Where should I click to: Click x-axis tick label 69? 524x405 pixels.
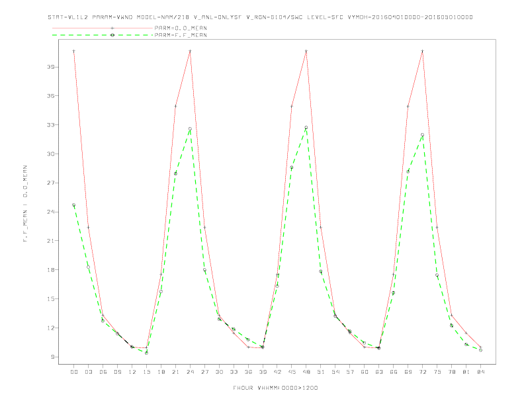[408, 372]
